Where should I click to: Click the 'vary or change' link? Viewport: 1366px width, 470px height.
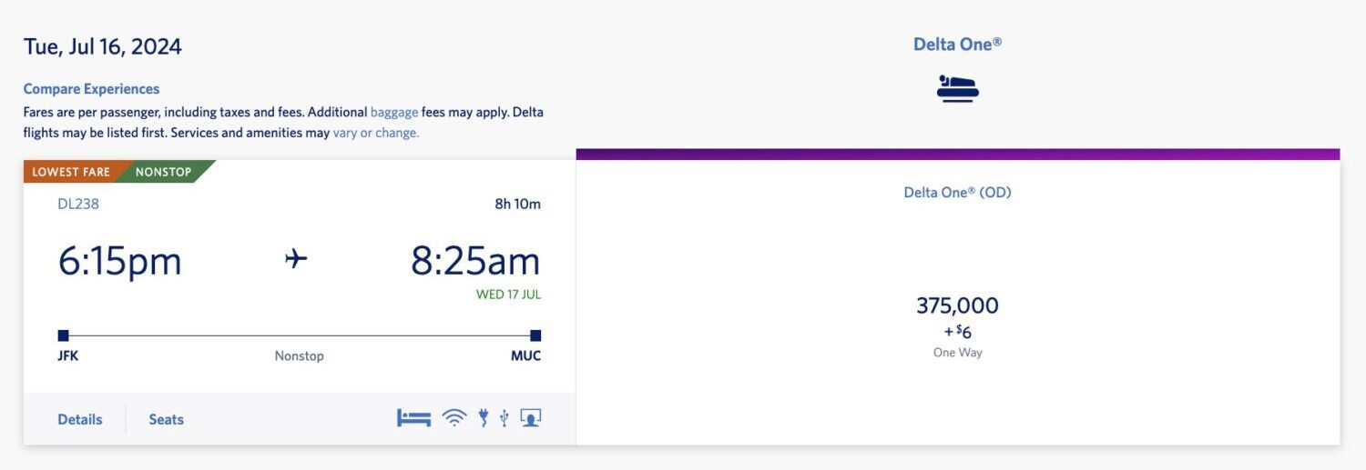click(x=375, y=133)
